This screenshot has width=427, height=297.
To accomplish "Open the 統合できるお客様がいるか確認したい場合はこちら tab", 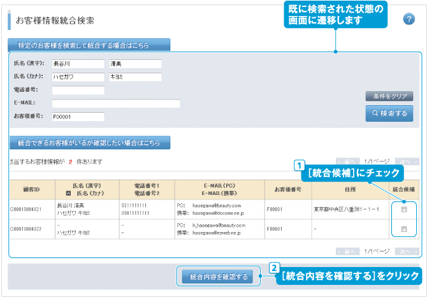I will tap(89, 142).
